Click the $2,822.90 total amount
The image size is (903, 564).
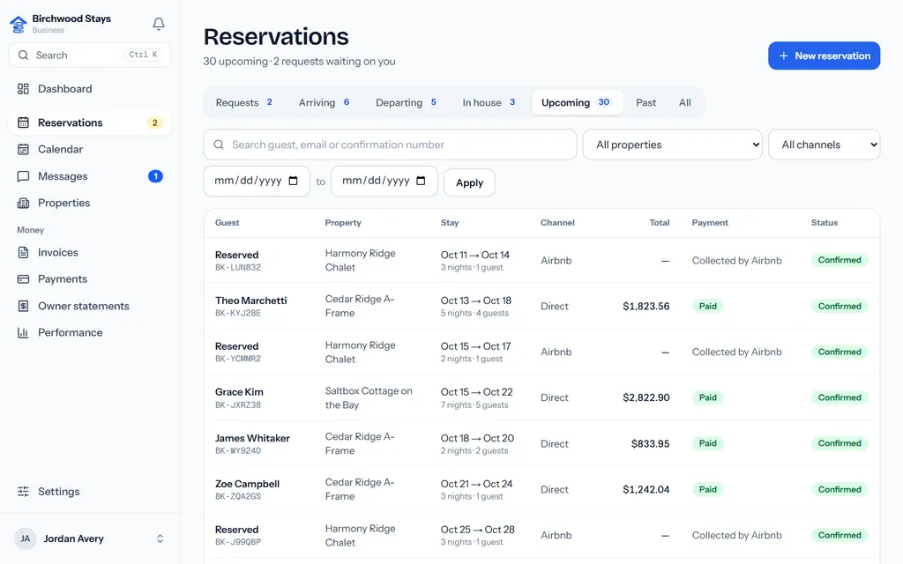[x=646, y=397]
